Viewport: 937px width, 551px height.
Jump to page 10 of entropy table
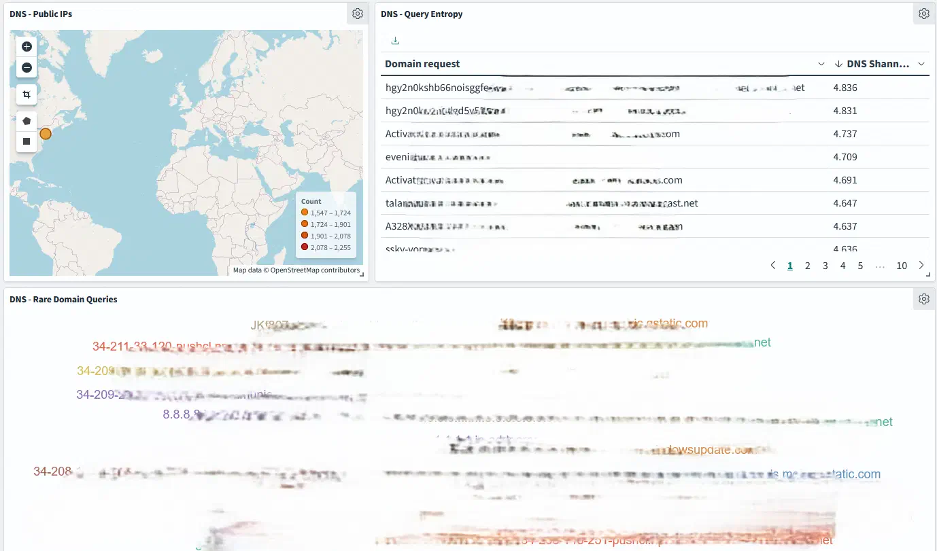click(902, 266)
